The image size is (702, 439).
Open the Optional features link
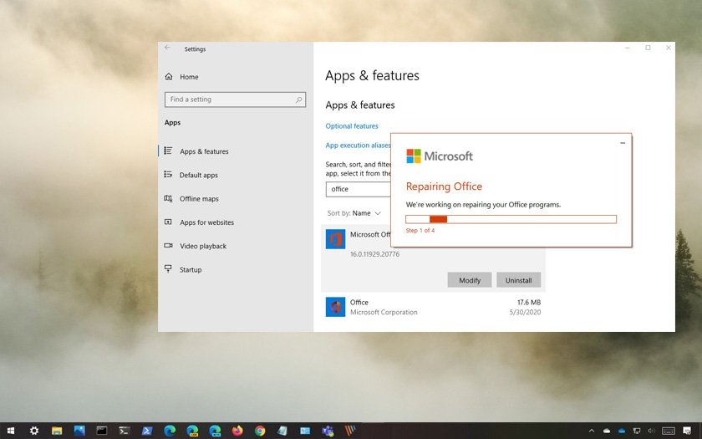[352, 126]
